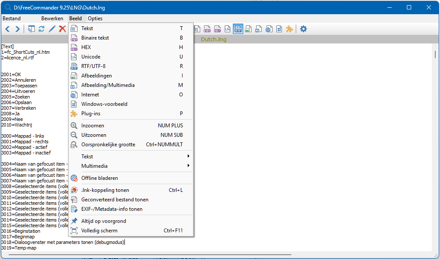
Task: Open the 'Bewerken' menu
Action: [x=52, y=18]
